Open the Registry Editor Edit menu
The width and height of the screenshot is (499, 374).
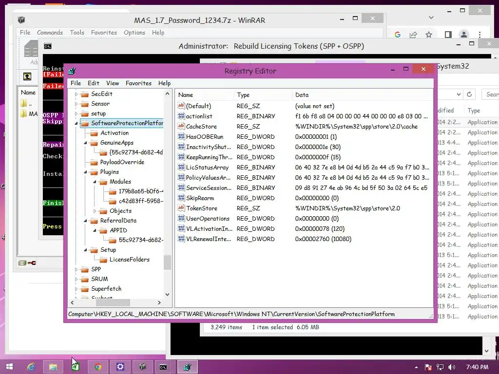(x=93, y=83)
